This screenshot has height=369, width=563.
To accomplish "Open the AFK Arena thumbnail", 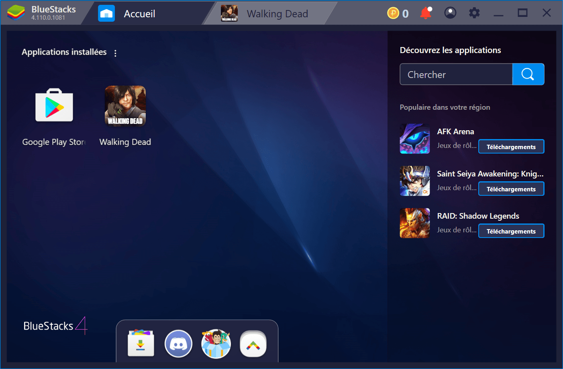I will coord(415,139).
